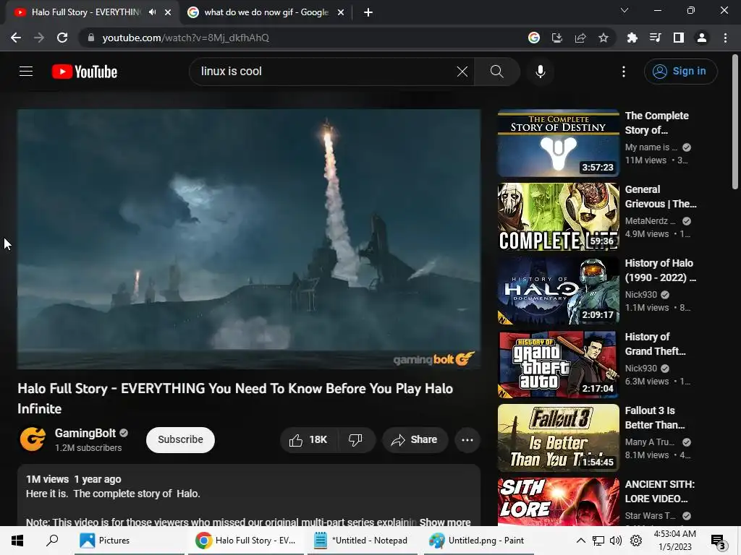Clear the search text with the X
The width and height of the screenshot is (741, 555).
pos(462,72)
